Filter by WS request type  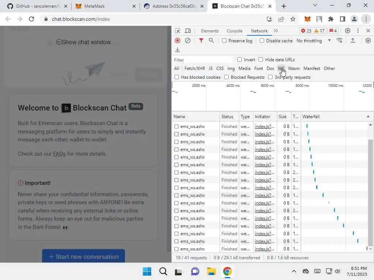(281, 68)
